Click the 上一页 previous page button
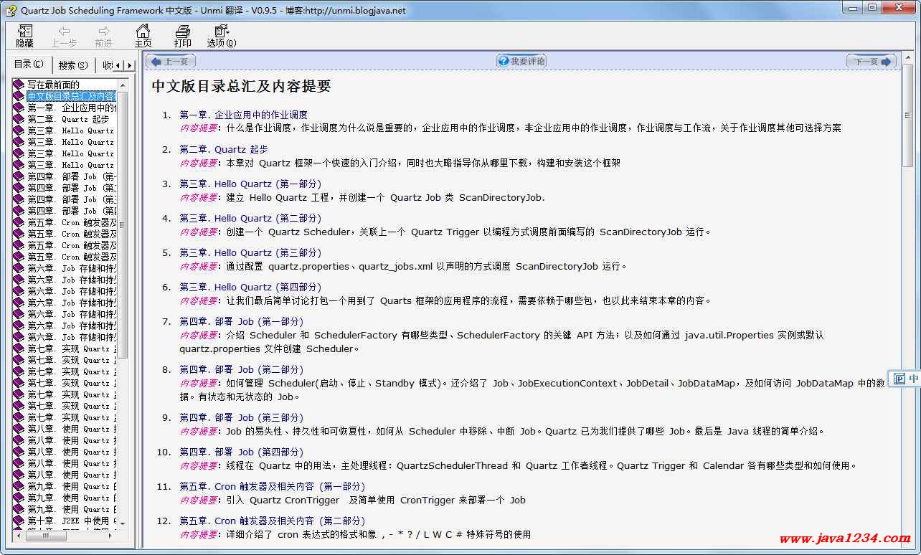921x555 pixels. tap(171, 62)
